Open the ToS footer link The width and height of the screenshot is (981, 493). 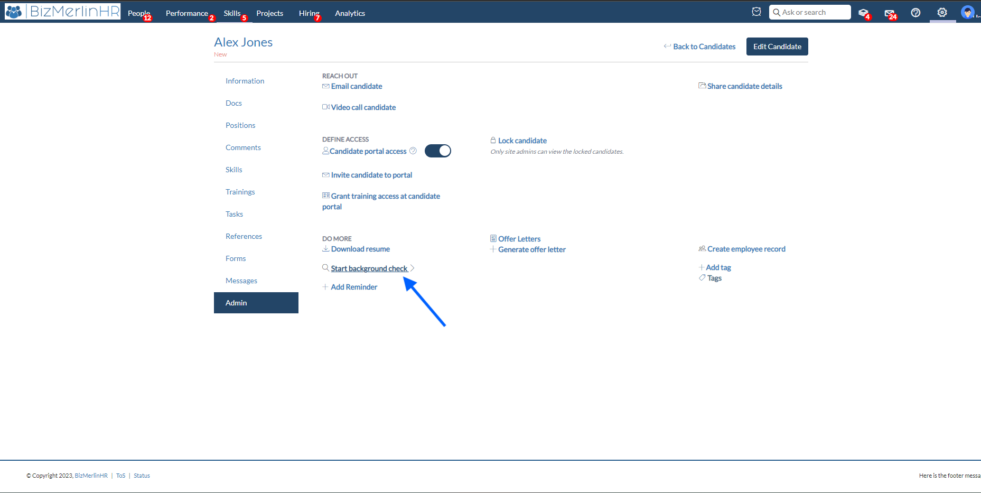pos(121,476)
